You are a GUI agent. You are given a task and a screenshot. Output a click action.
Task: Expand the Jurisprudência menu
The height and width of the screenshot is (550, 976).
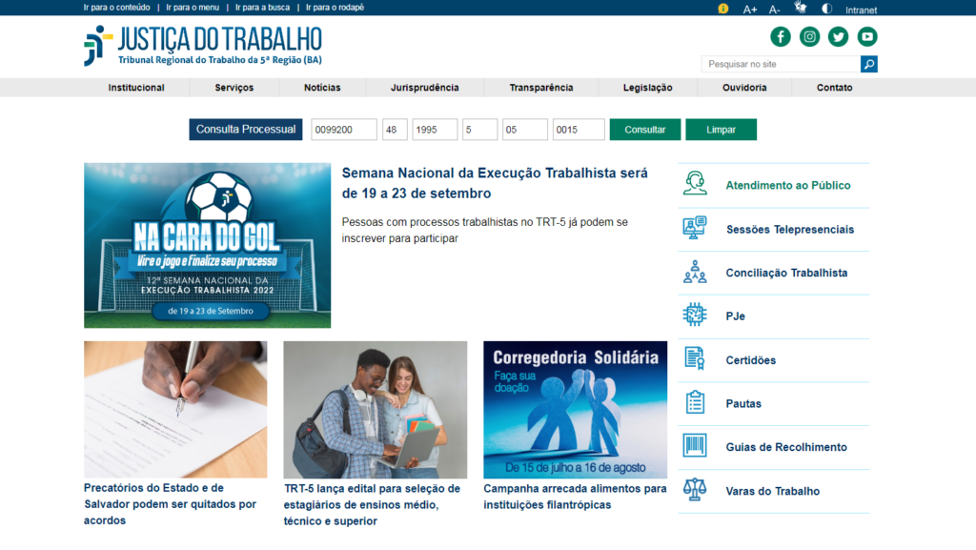tap(424, 88)
